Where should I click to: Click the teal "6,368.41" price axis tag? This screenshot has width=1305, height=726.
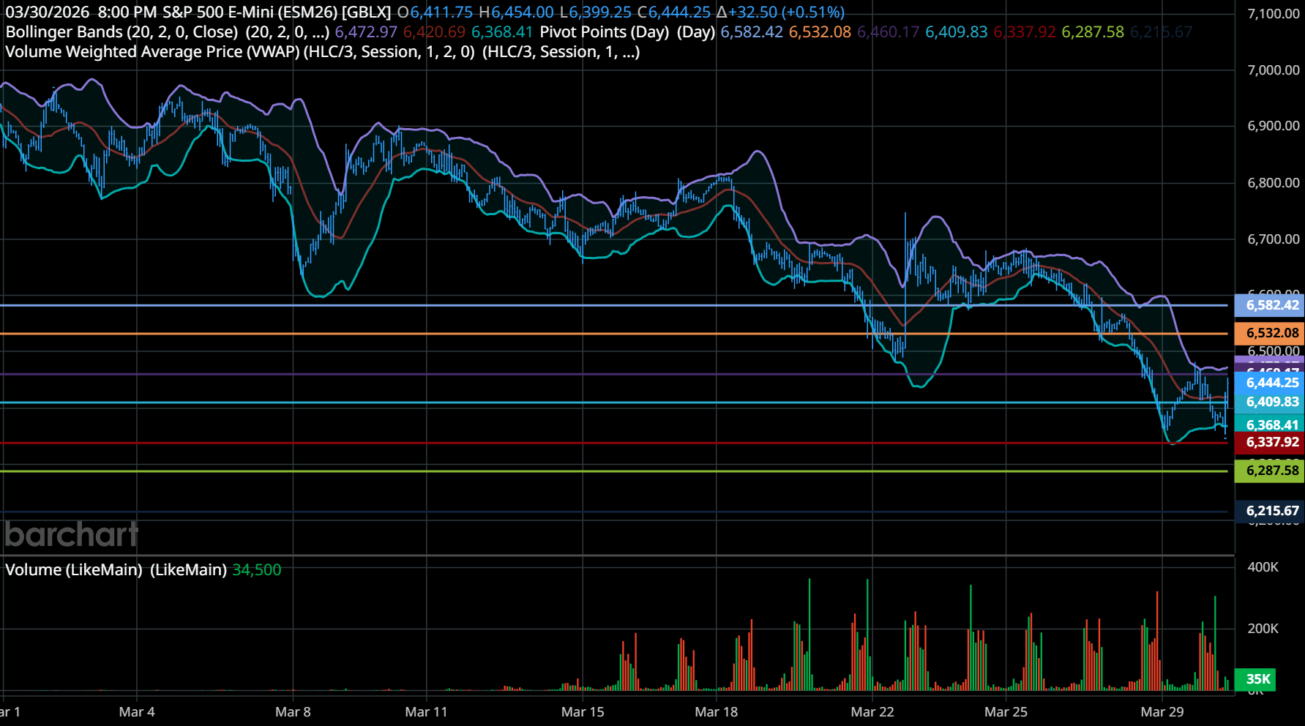[1269, 424]
